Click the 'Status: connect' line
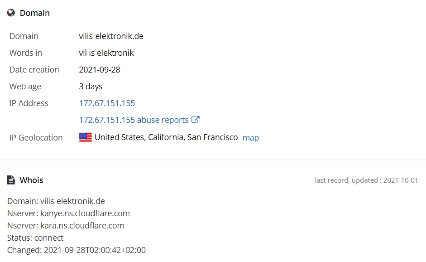 coord(35,238)
